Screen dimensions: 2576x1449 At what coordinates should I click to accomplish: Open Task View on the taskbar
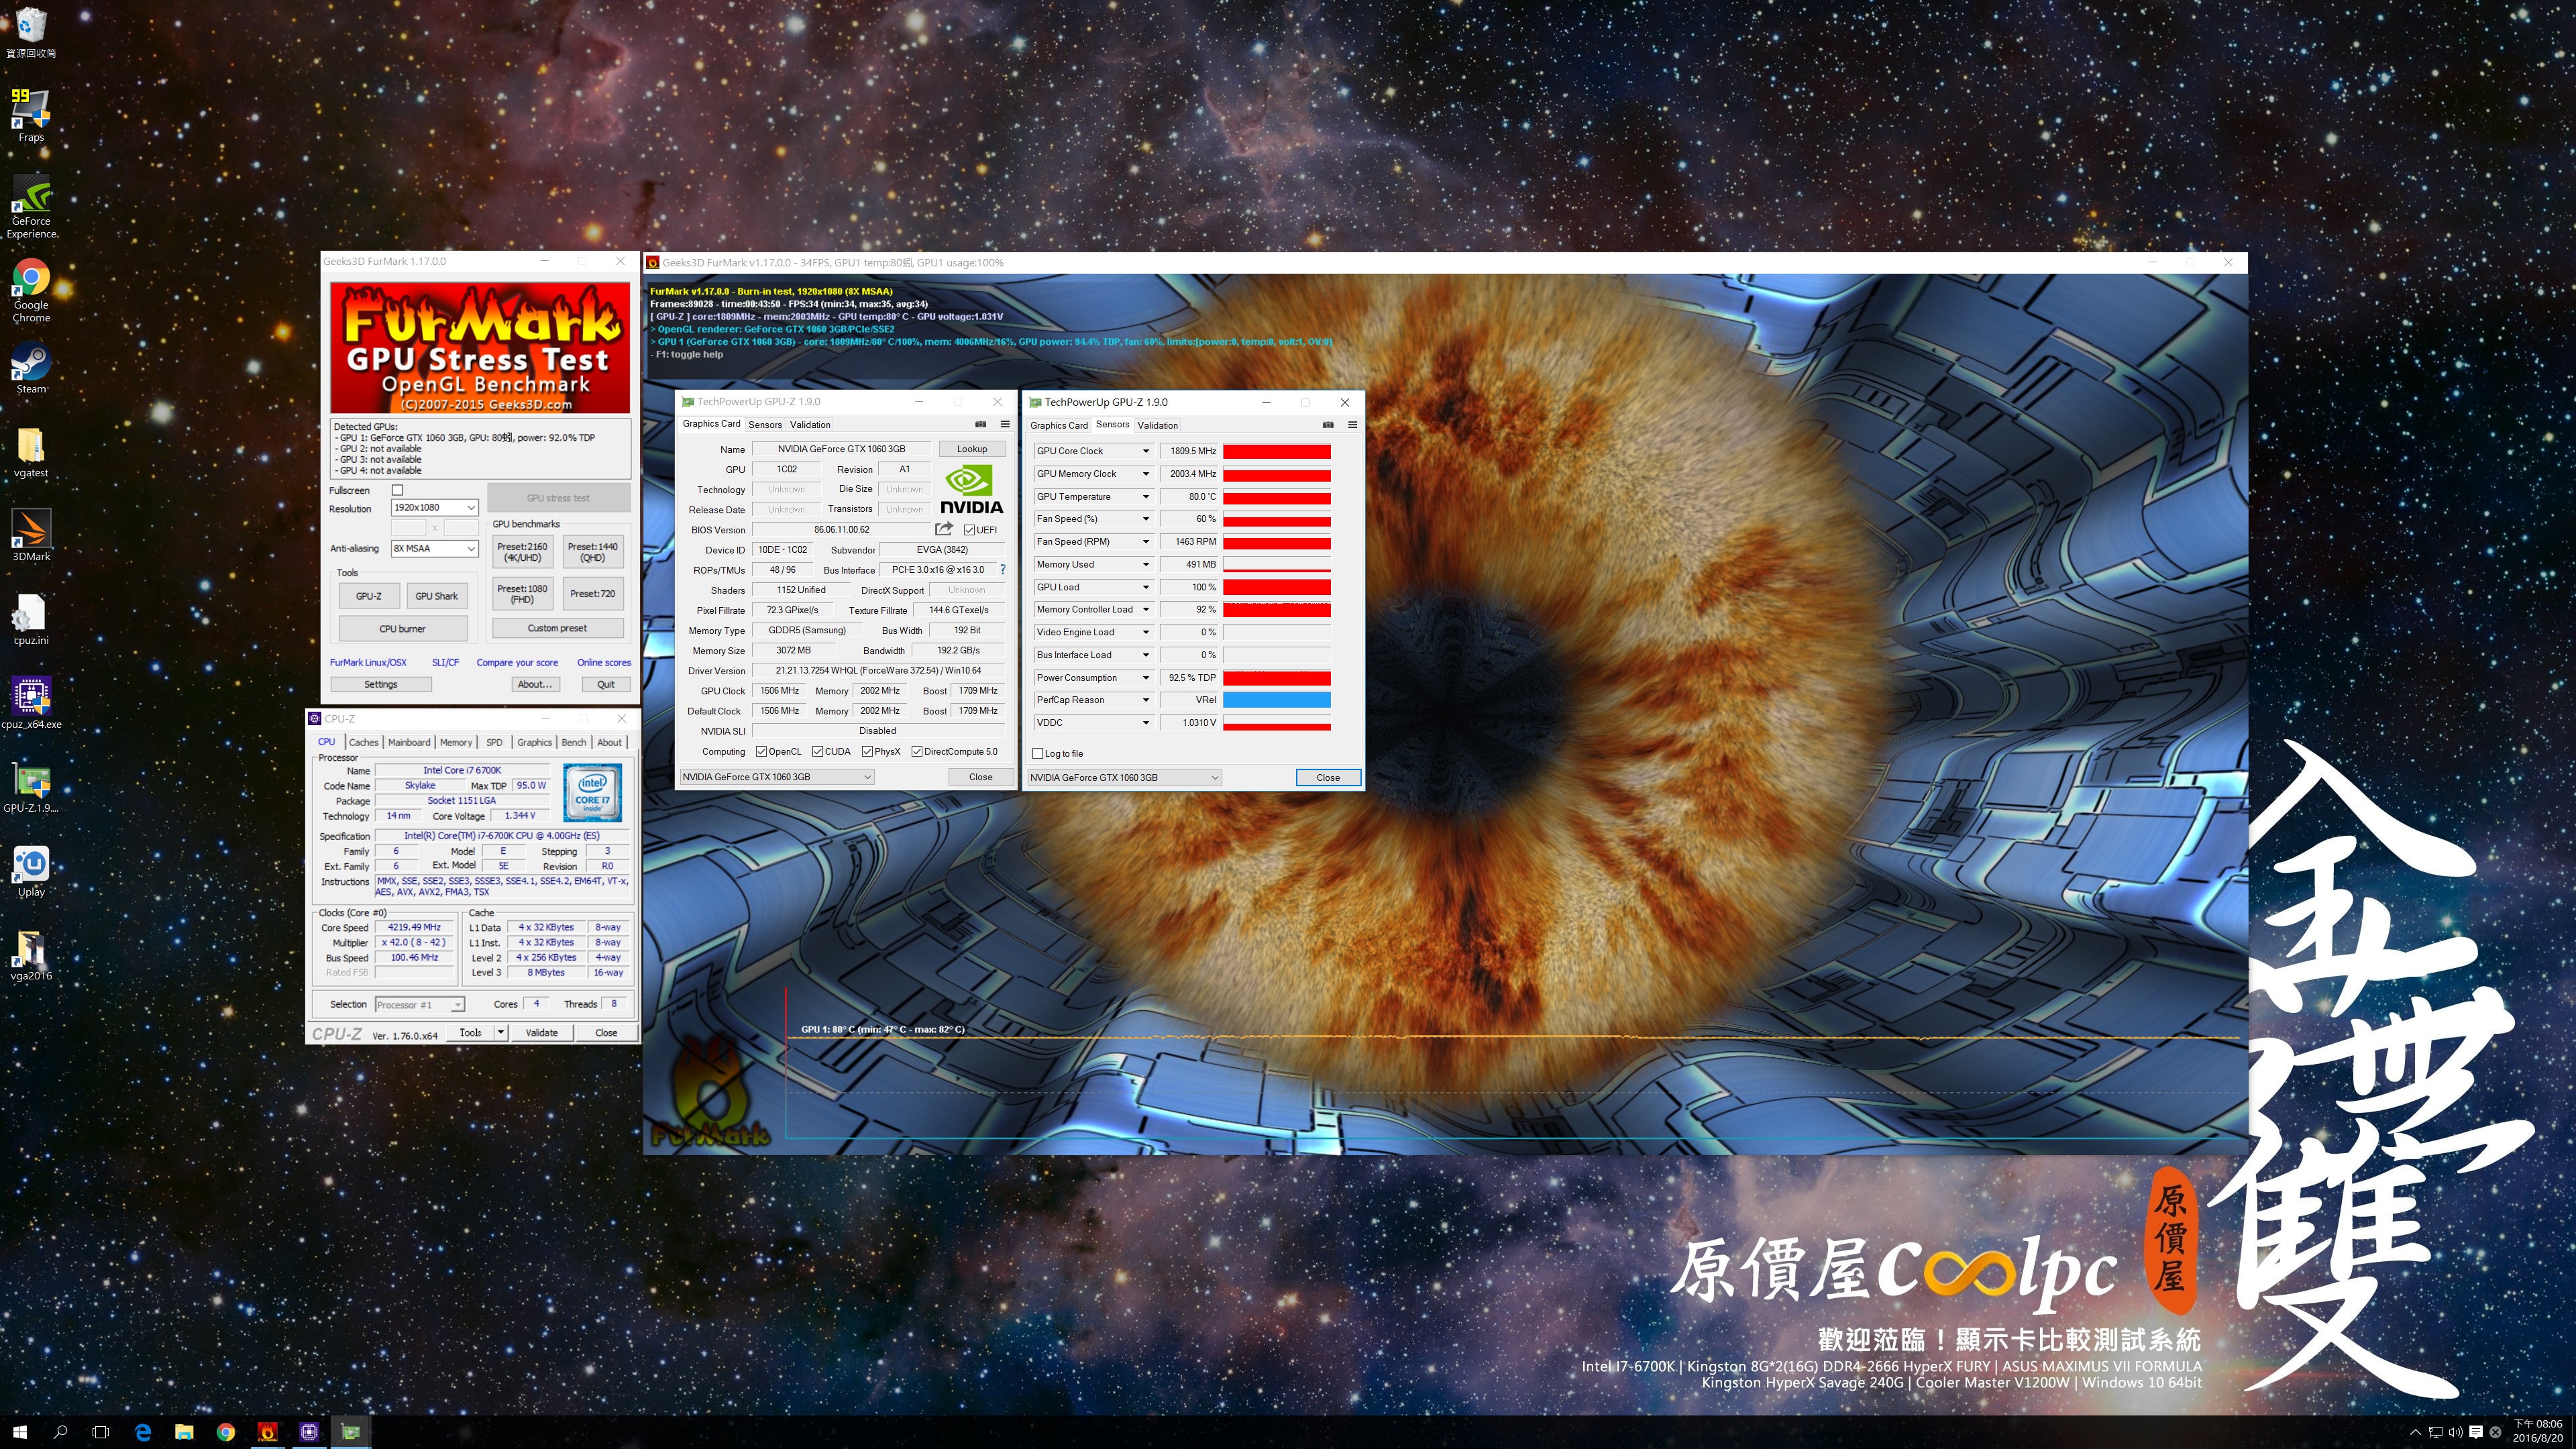pos(100,1432)
